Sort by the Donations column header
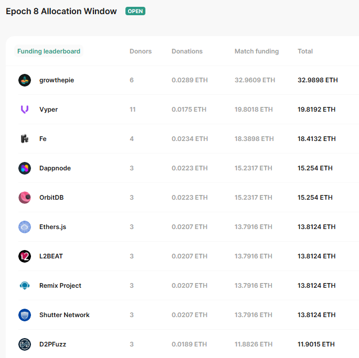Viewport: 359px width, 358px height. 187,51
